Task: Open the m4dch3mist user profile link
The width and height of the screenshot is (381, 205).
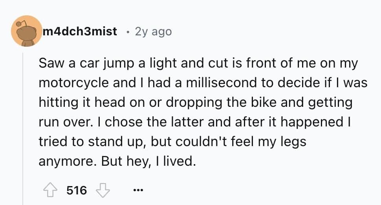Action: (x=80, y=31)
